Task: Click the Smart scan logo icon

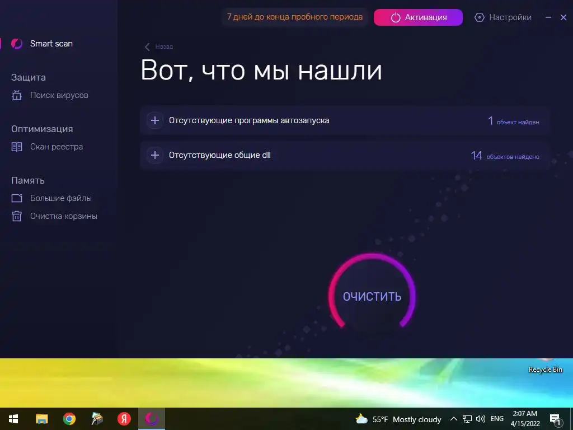Action: tap(17, 44)
